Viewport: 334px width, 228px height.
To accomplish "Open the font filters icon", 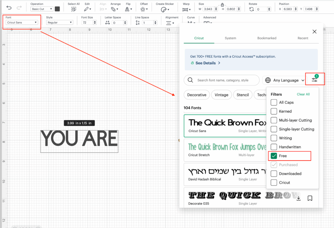I will click(x=314, y=80).
